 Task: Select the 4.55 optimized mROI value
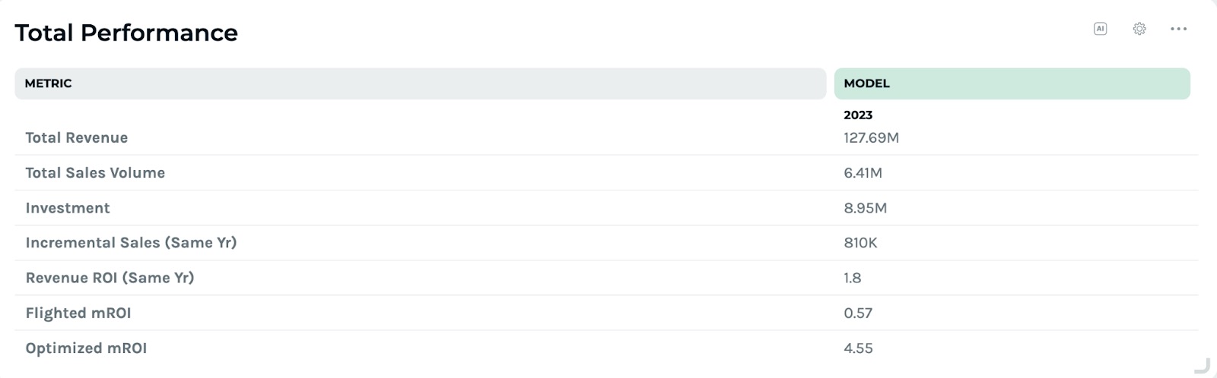(858, 348)
